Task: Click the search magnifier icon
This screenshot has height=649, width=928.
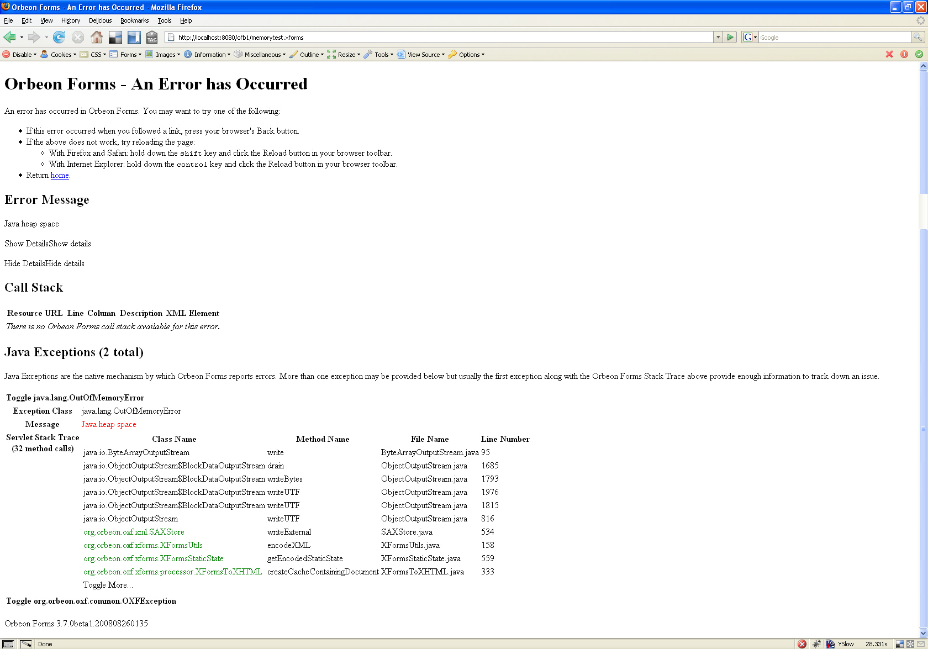Action: click(x=918, y=37)
